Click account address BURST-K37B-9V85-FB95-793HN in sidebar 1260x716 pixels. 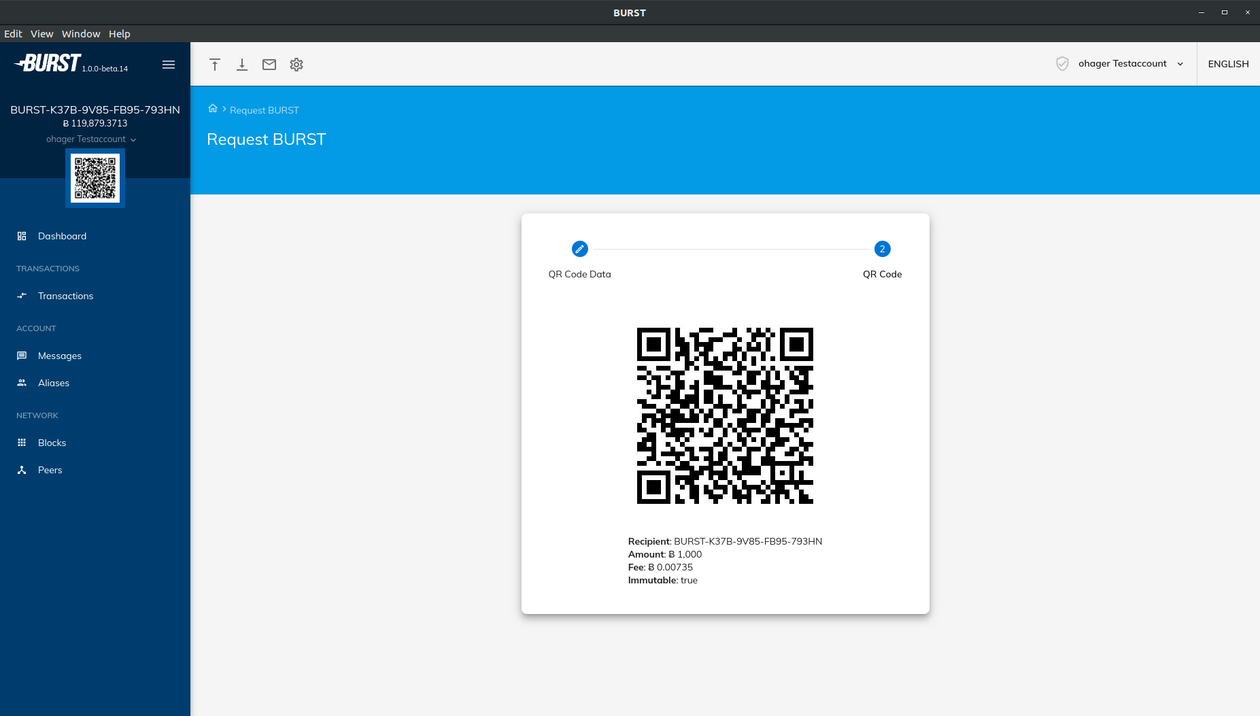tap(95, 109)
